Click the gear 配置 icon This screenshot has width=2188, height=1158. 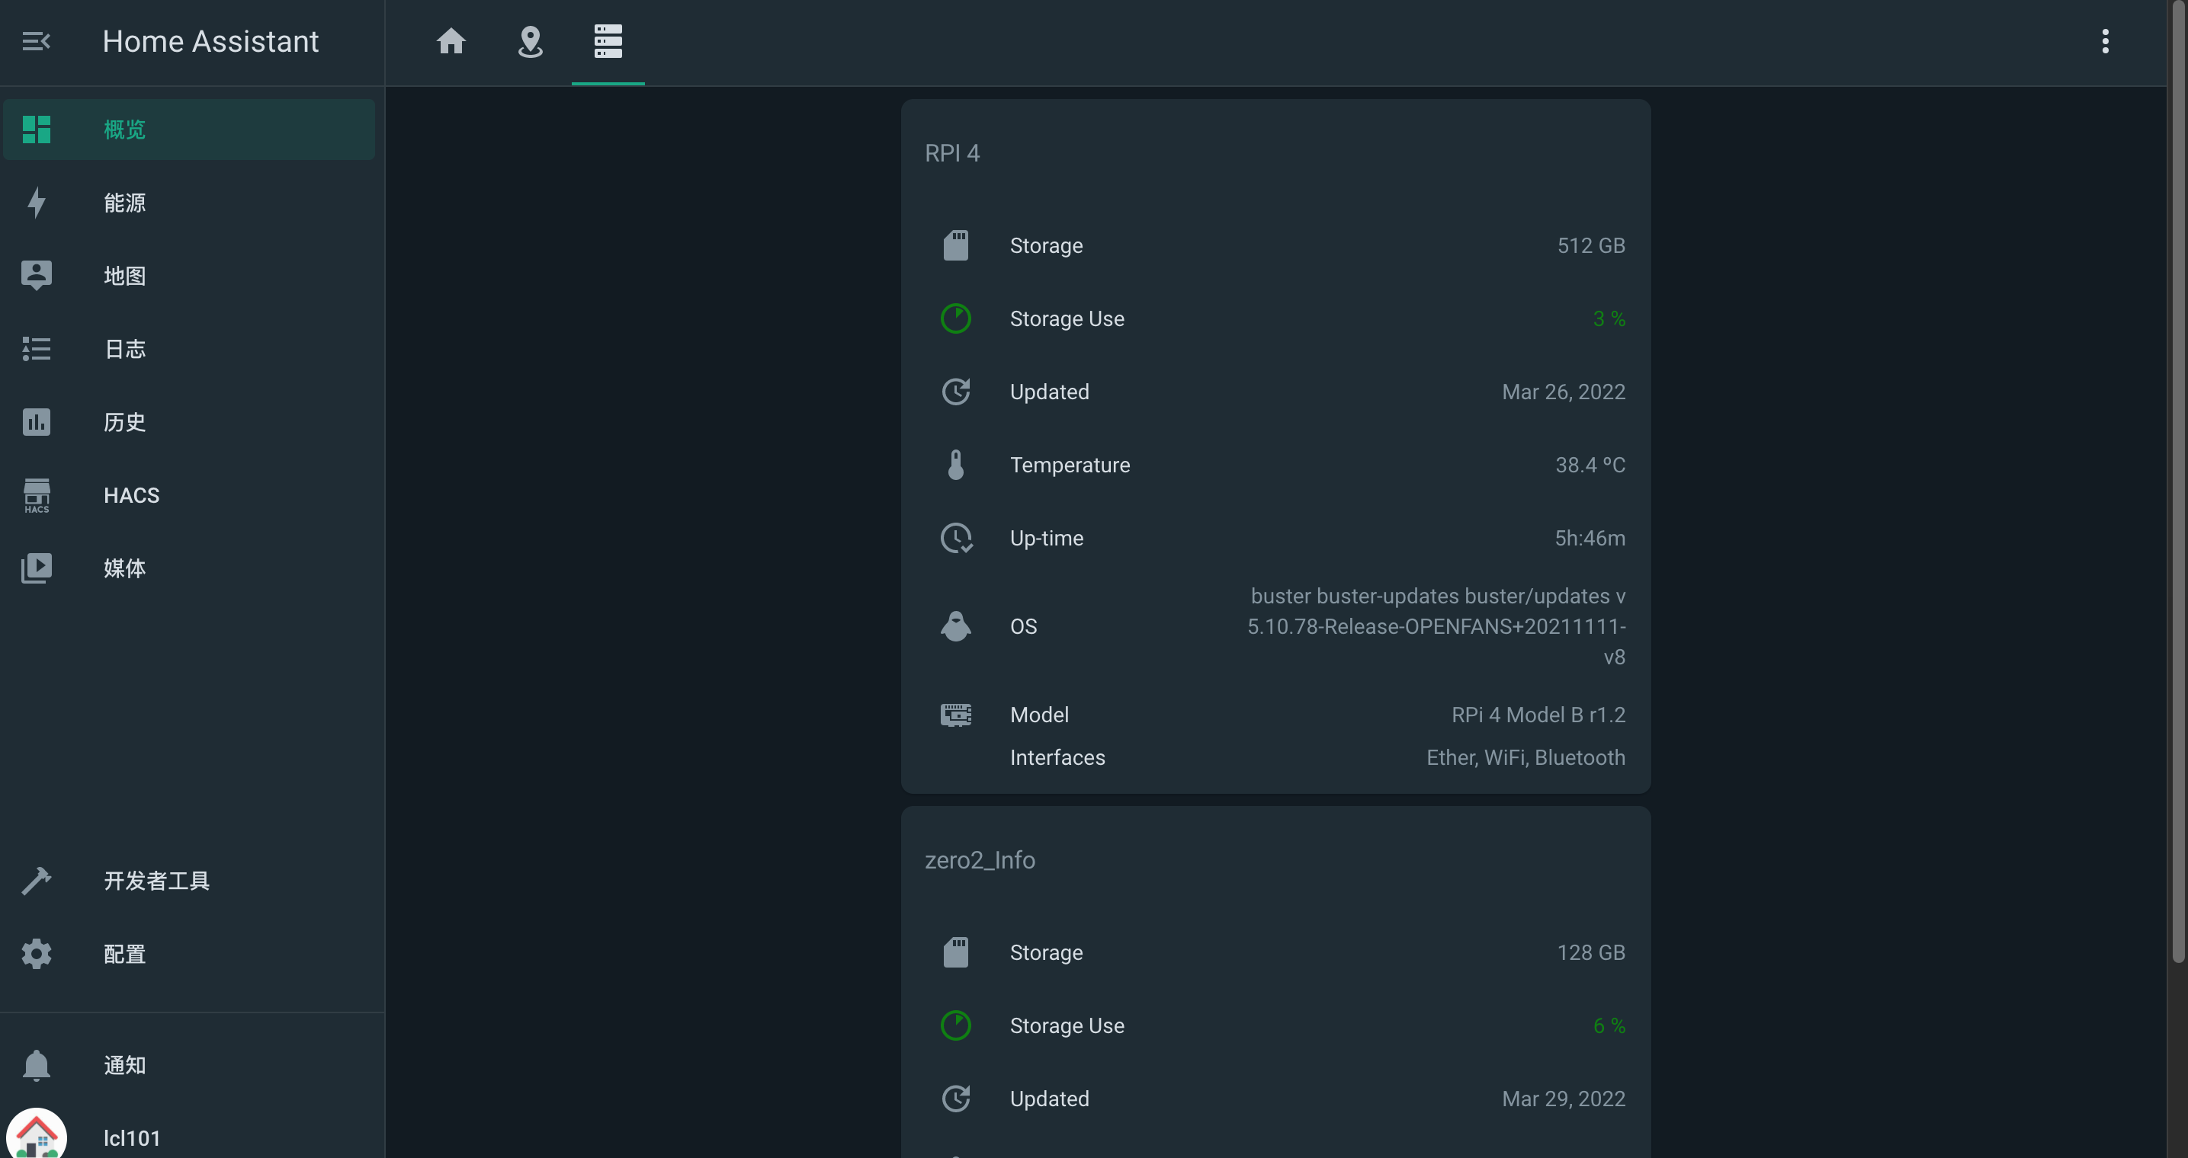click(x=37, y=953)
